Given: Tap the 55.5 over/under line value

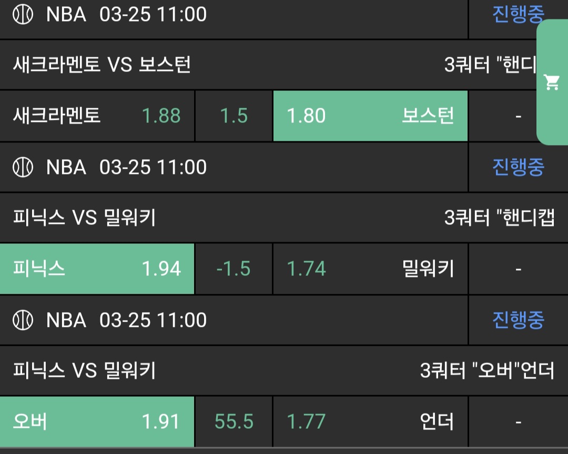Looking at the screenshot, I should pos(234,421).
